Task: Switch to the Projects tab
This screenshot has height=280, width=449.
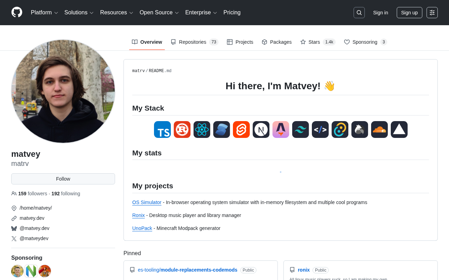Action: tap(240, 42)
